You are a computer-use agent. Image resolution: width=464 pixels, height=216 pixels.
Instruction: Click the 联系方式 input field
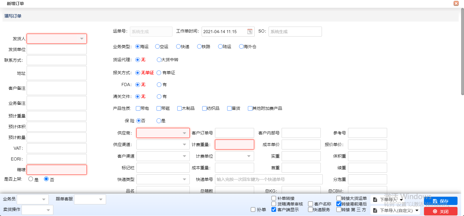(57, 60)
